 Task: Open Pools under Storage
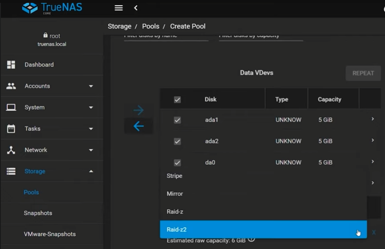(x=32, y=193)
